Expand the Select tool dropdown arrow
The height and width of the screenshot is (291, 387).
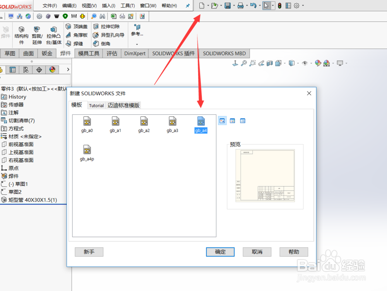(273, 5)
